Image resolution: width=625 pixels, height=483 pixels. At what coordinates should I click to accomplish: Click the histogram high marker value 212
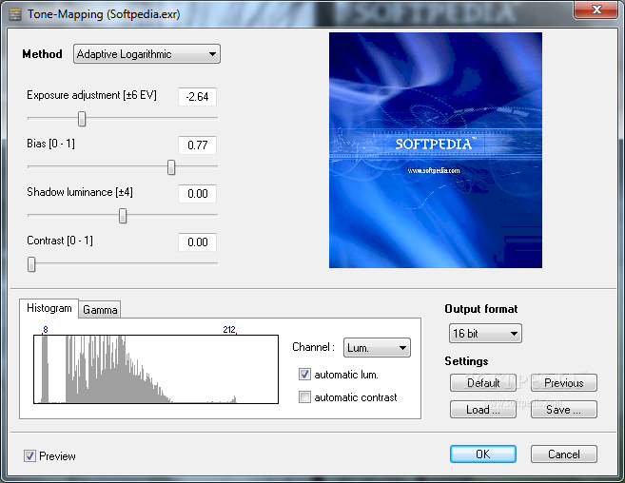tap(229, 330)
